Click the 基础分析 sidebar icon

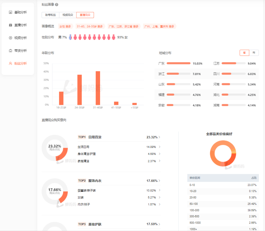click(10, 12)
